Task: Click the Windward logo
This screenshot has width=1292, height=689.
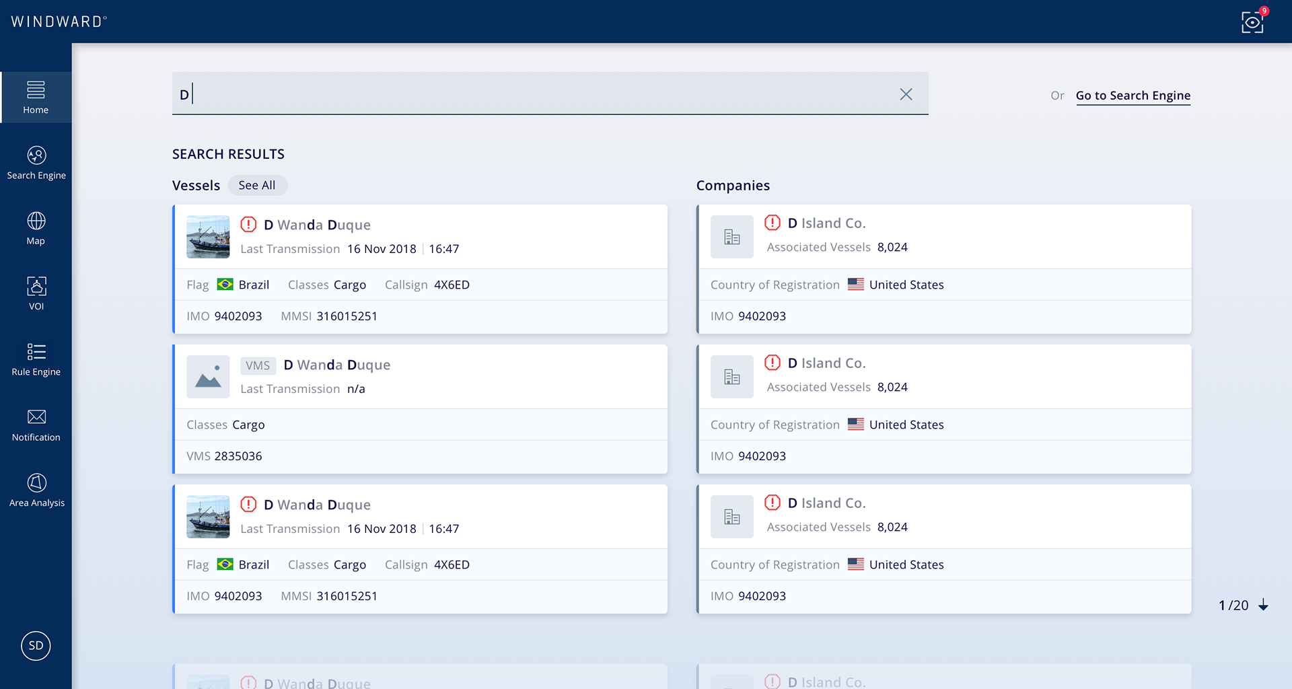Action: coord(59,22)
